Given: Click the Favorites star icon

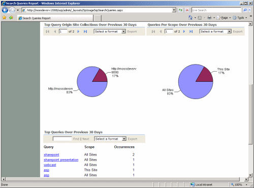Looking at the screenshot, I should 4,18.
